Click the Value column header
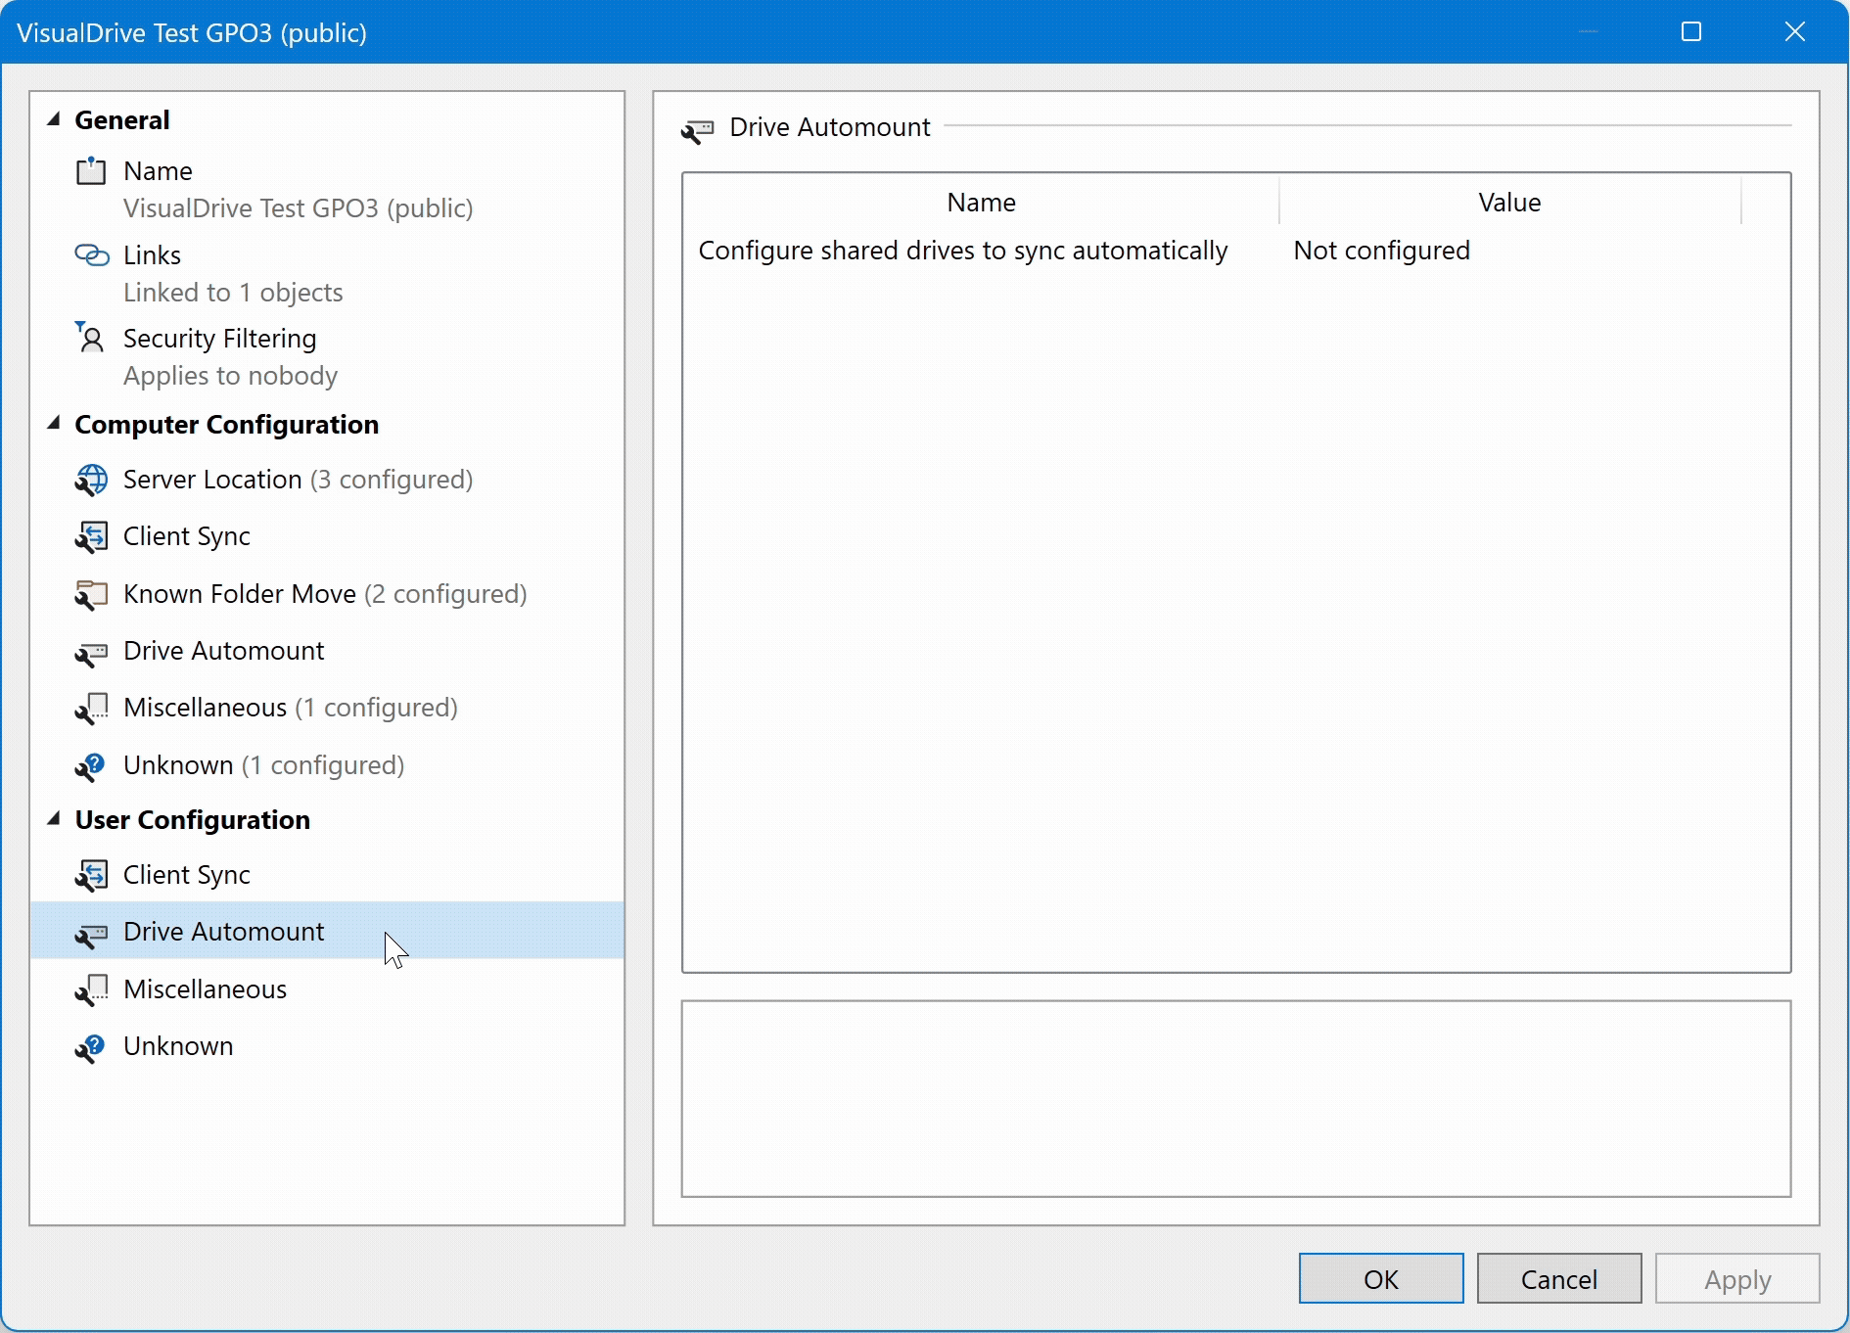 coord(1508,203)
